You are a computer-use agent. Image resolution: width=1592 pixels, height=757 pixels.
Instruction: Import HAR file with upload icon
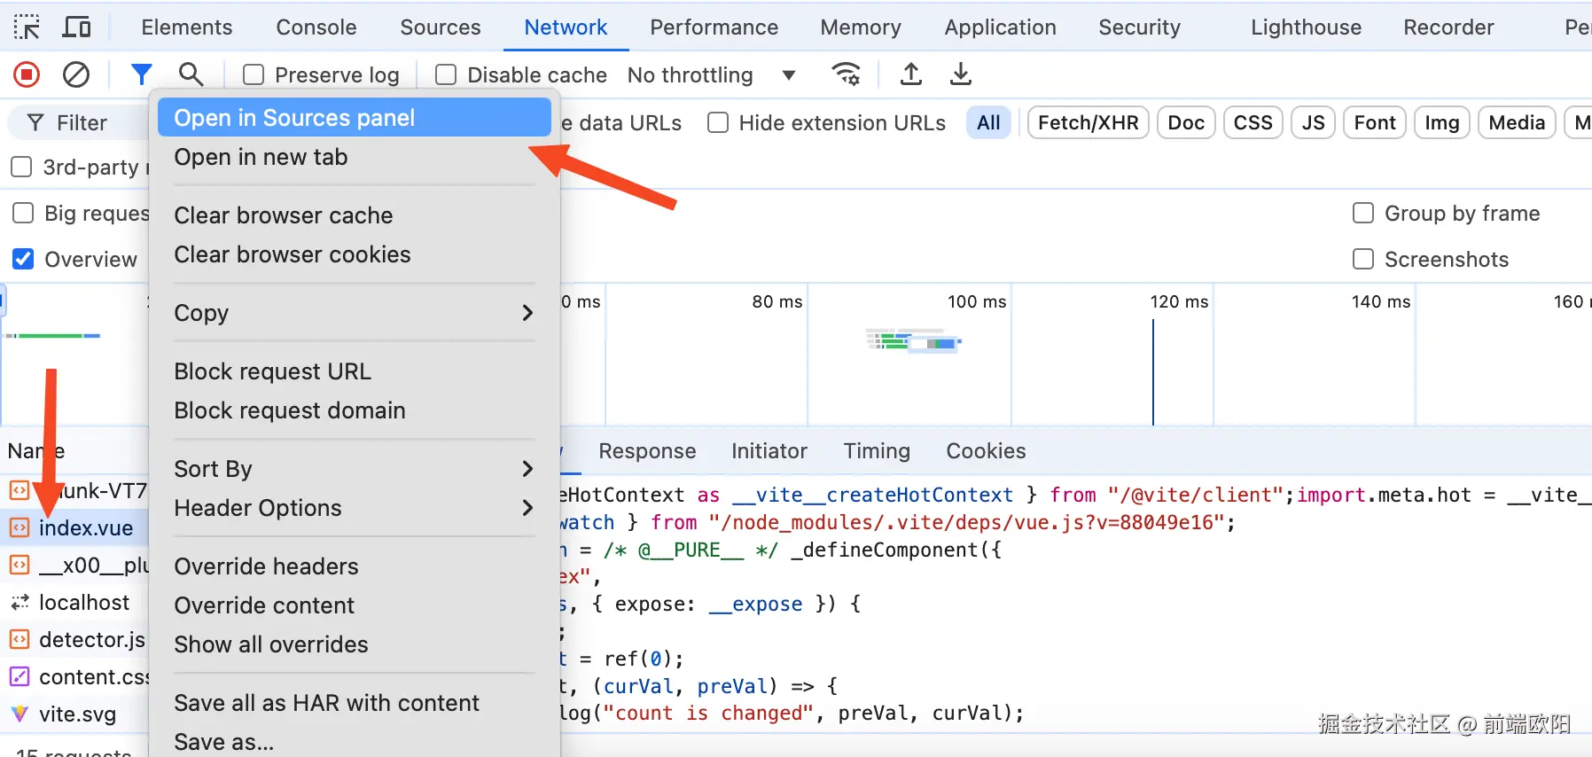[910, 74]
